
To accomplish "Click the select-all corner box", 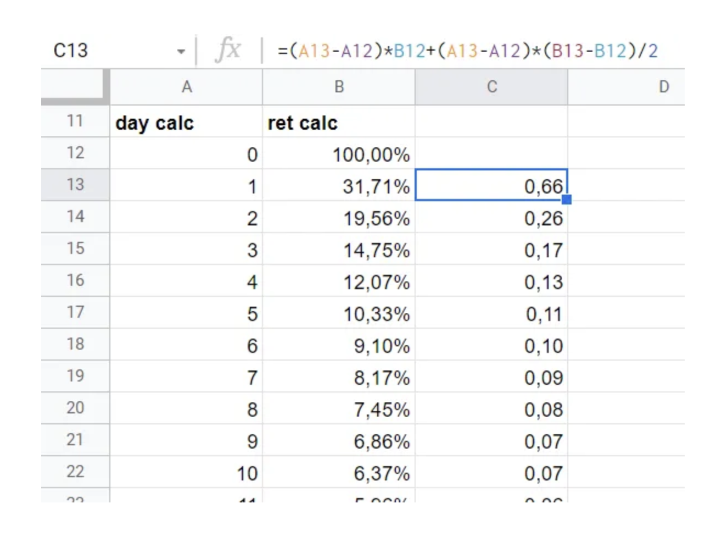I will (75, 86).
